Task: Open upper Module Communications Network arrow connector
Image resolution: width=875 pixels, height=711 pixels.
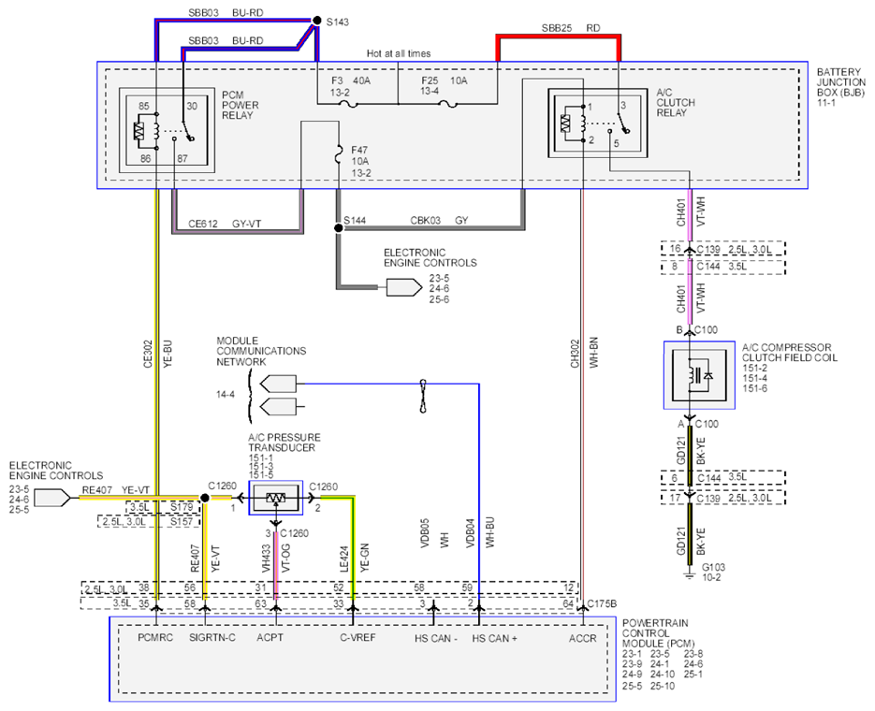Action: coord(279,384)
